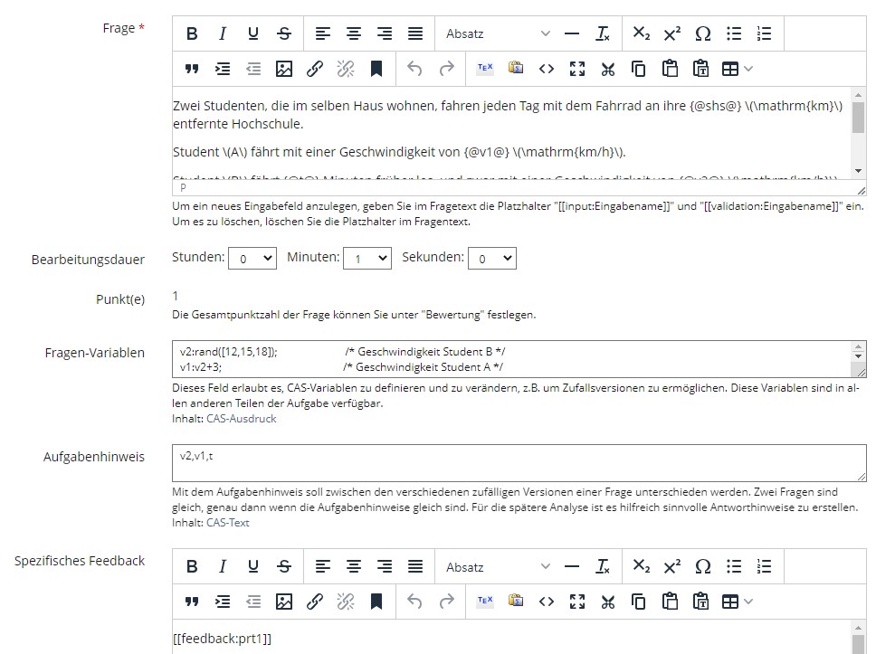Open the table dropdown in Spezifisches Feedback toolbar
Viewport: 876px width, 654px height.
737,602
